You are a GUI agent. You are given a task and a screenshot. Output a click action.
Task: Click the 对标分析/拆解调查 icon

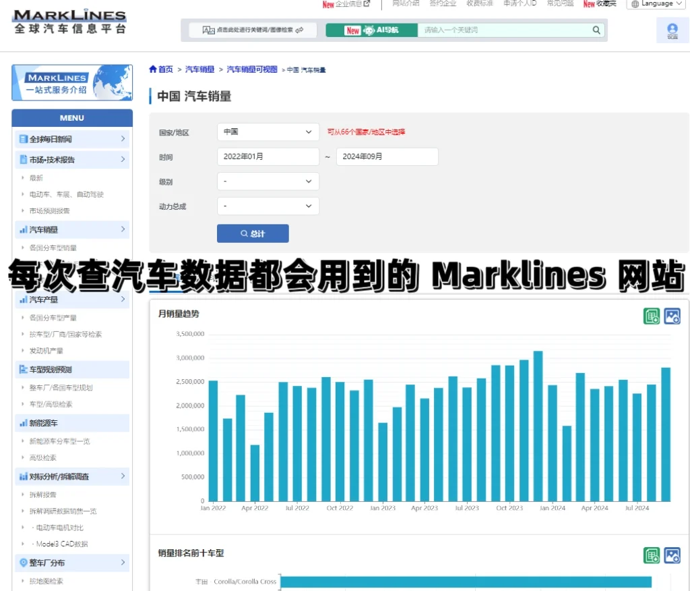click(x=24, y=476)
